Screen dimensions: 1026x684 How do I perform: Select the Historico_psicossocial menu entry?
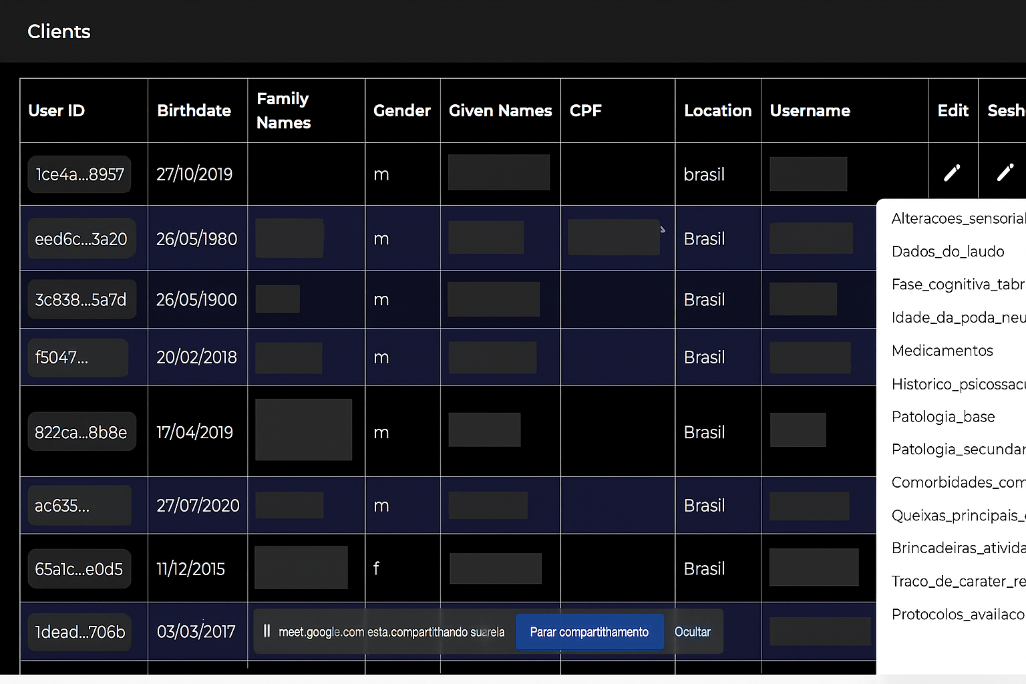957,384
